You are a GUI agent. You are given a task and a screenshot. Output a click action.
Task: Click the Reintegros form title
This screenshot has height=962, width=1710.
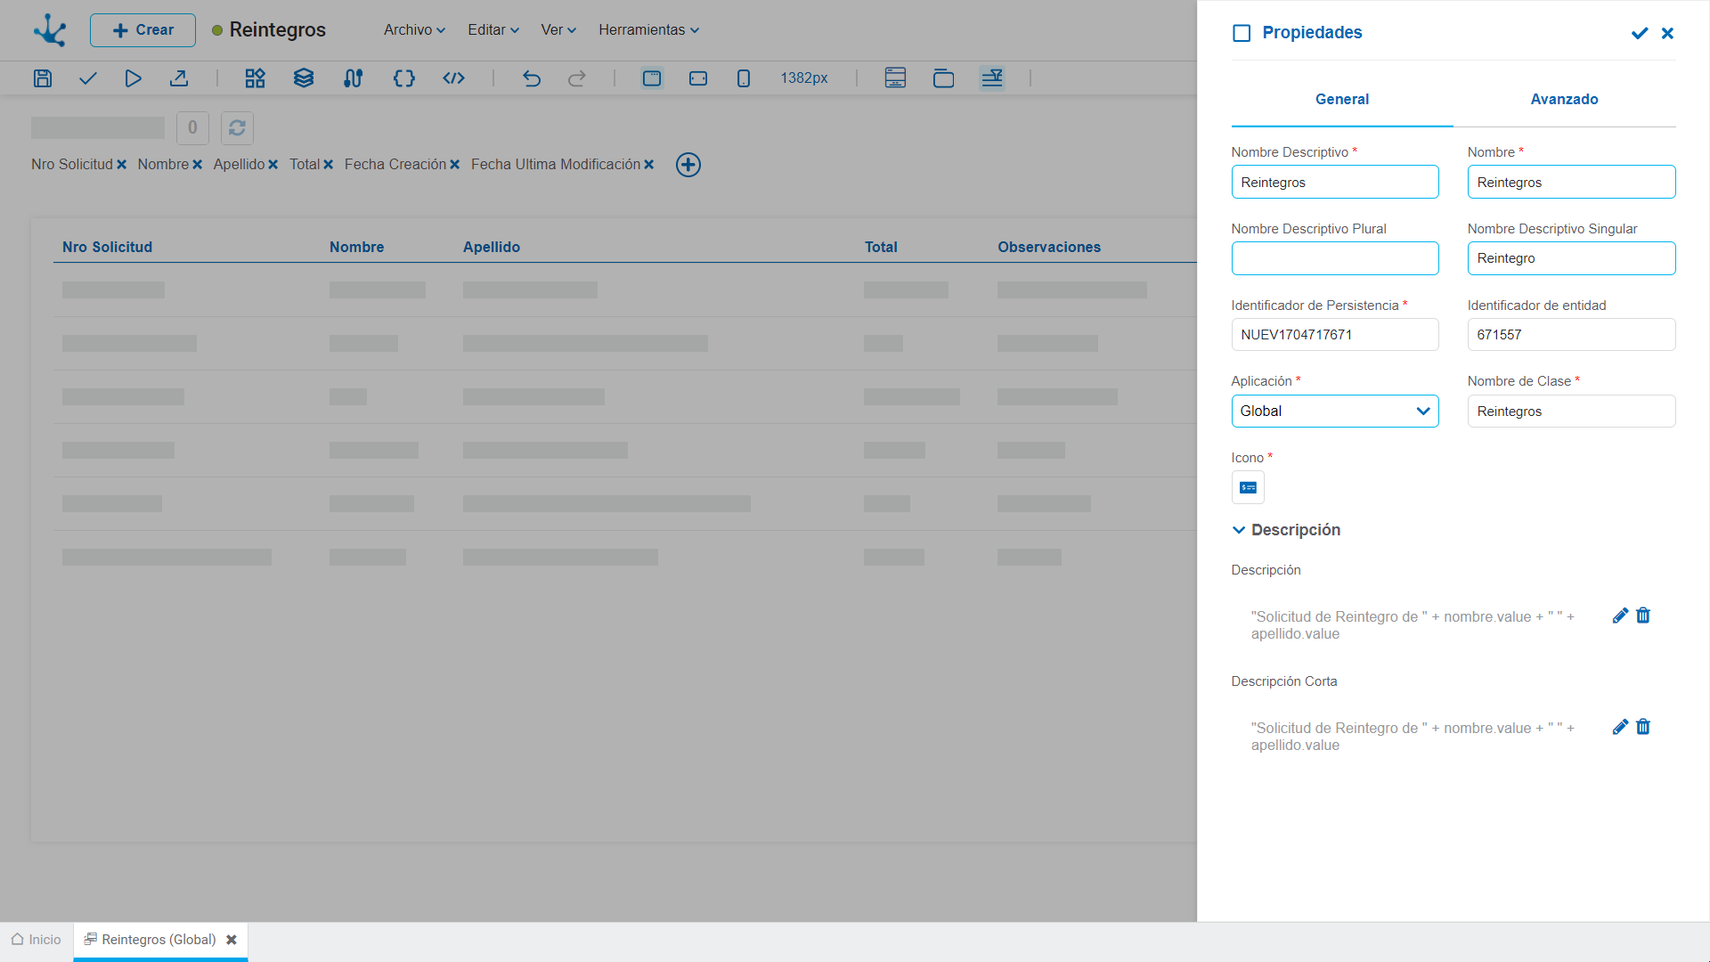278,30
